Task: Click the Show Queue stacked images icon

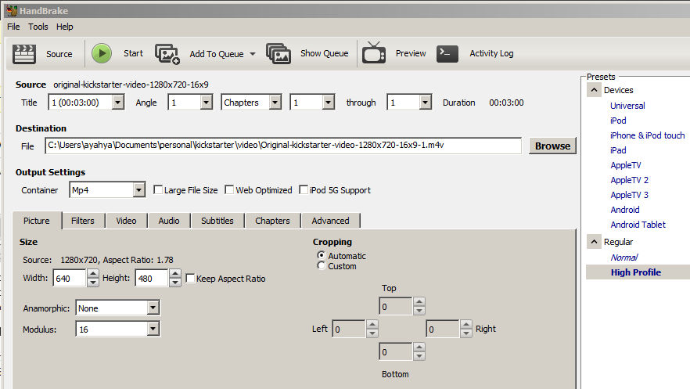Action: point(279,53)
